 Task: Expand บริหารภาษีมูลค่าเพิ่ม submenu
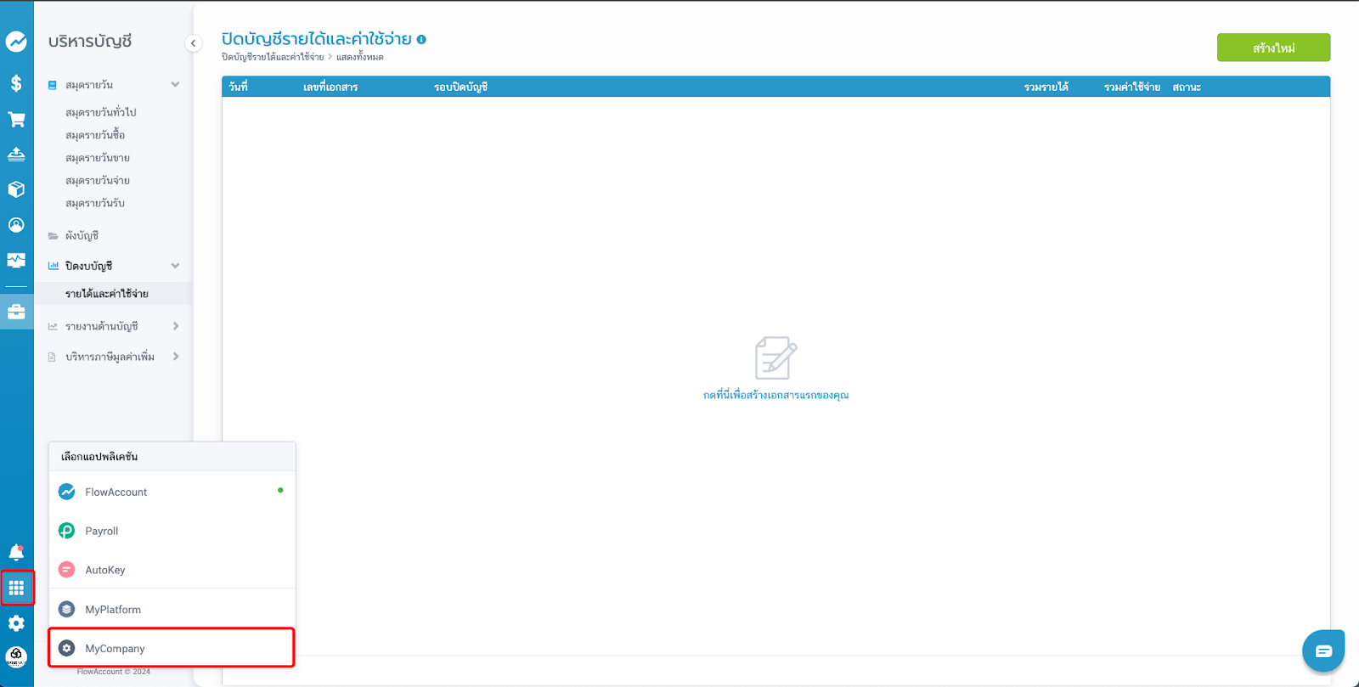click(175, 357)
